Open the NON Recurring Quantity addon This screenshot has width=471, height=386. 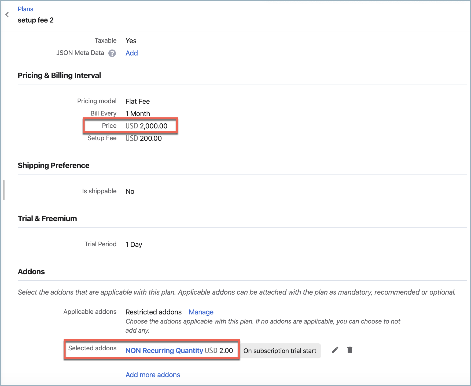coord(164,351)
